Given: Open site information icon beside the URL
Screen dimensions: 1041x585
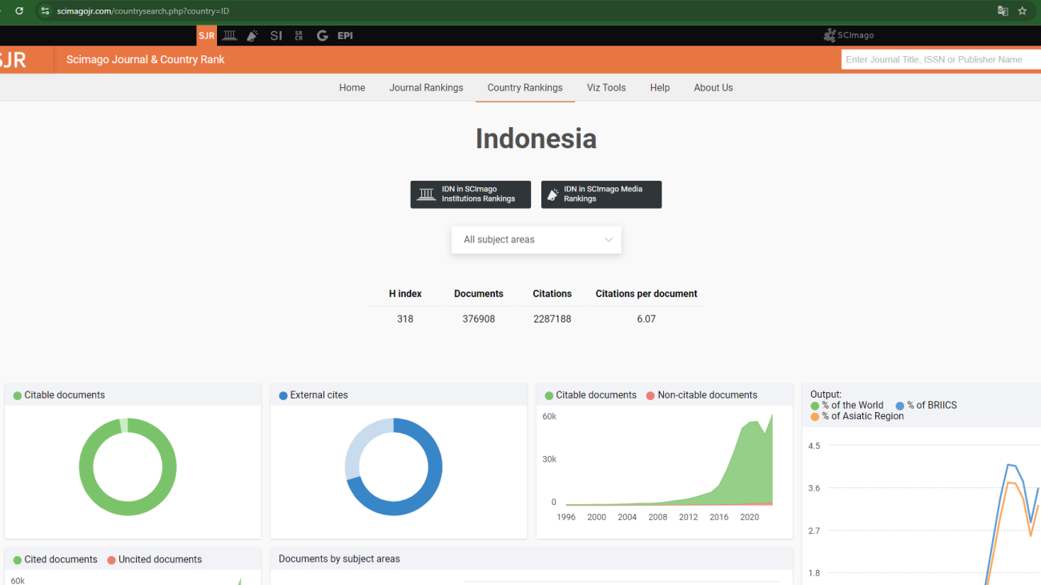Looking at the screenshot, I should pyautogui.click(x=45, y=11).
